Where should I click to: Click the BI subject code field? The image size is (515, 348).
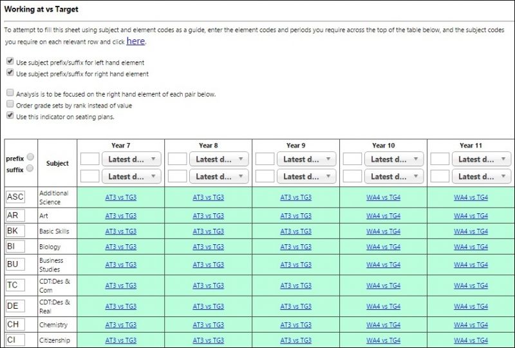coord(15,246)
